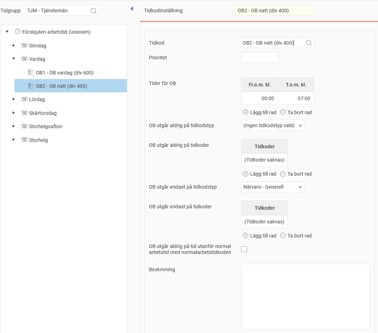Select the Skärtorsdag tree item
The height and width of the screenshot is (333, 378).
coord(43,113)
